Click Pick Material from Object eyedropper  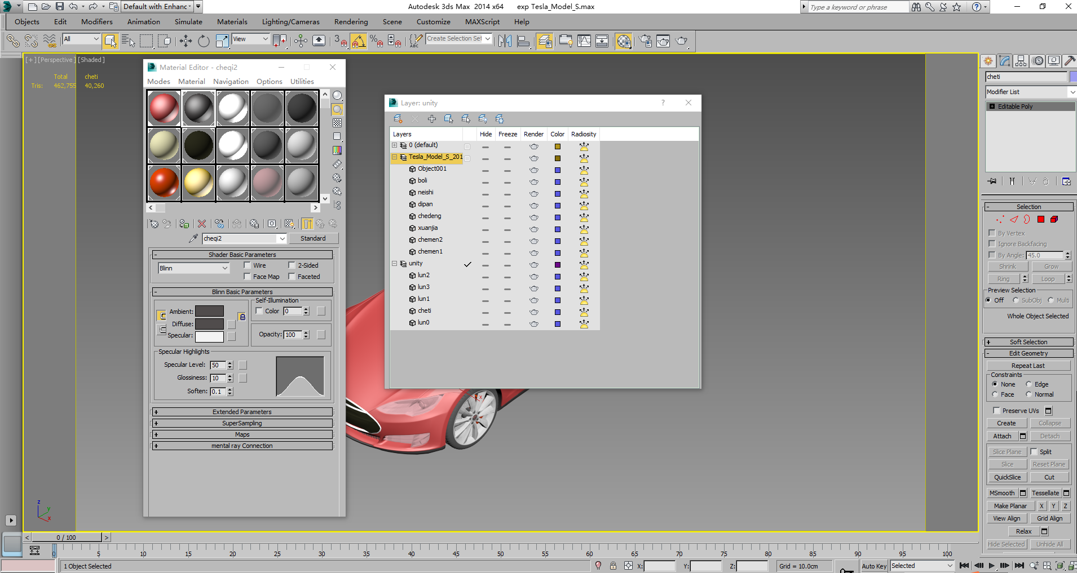point(193,238)
